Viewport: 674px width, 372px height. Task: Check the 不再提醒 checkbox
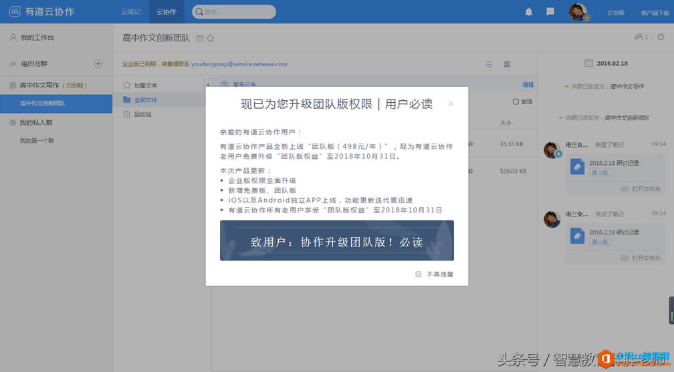419,274
